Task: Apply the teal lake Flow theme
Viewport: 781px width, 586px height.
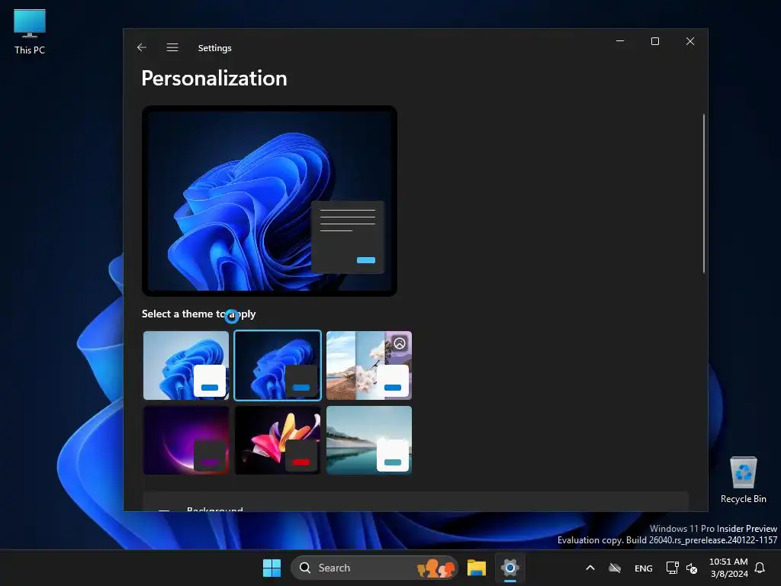Action: [369, 440]
